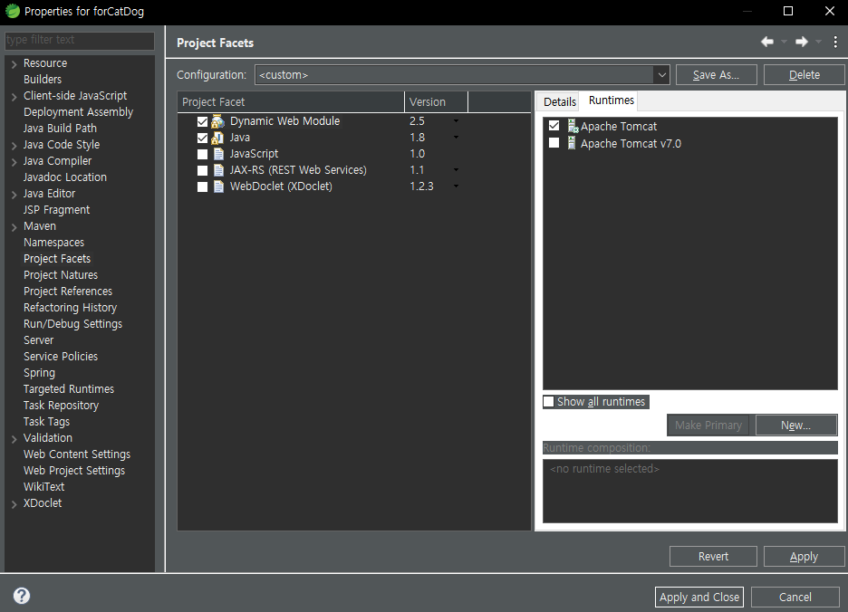Select Task Tags page

click(x=46, y=422)
